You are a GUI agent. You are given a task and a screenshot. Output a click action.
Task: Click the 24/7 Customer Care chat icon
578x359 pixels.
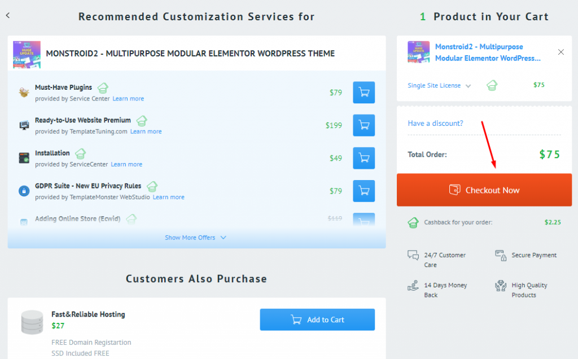[413, 255]
